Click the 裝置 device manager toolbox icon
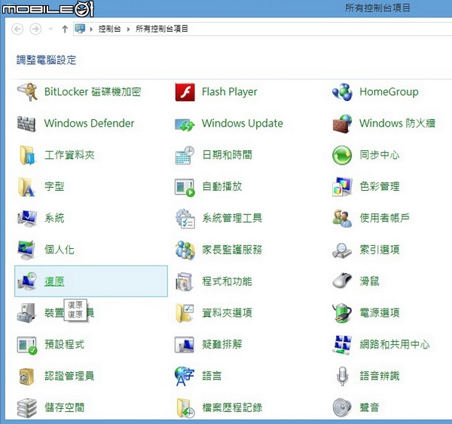 pyautogui.click(x=26, y=313)
